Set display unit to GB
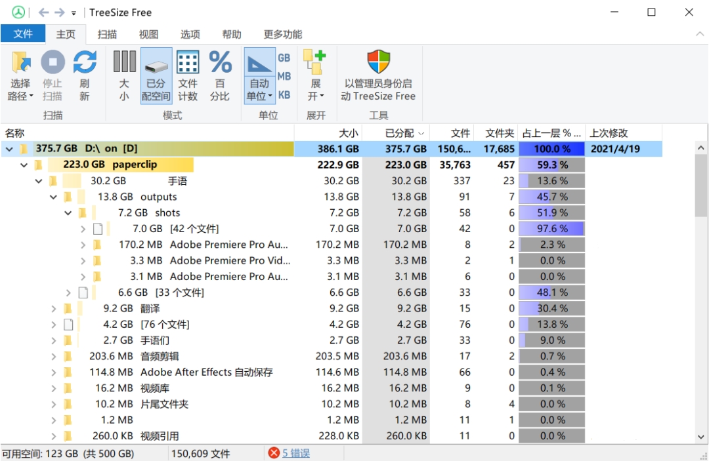The image size is (709, 461). click(x=284, y=58)
